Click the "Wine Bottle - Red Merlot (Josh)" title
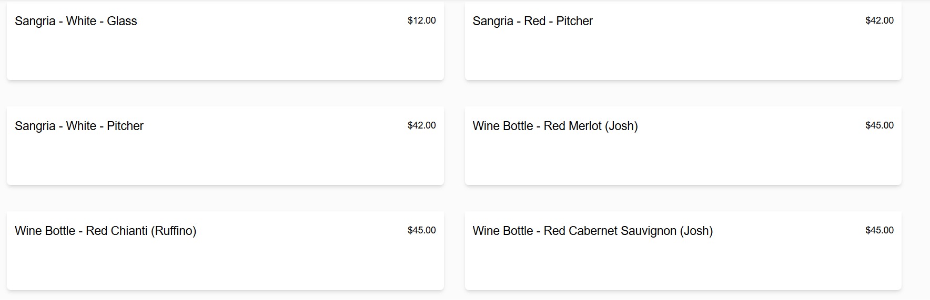930x300 pixels. 555,126
